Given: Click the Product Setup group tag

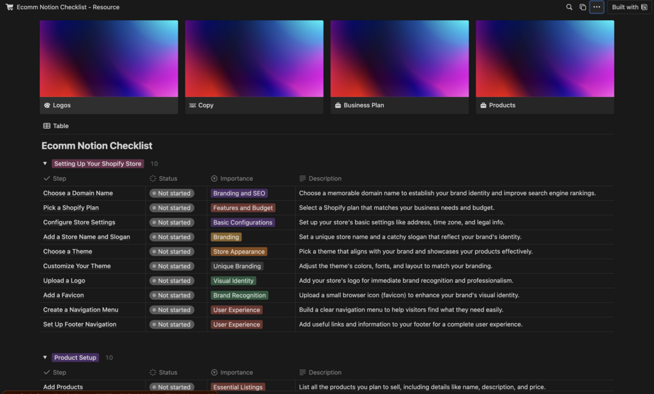Looking at the screenshot, I should point(75,358).
